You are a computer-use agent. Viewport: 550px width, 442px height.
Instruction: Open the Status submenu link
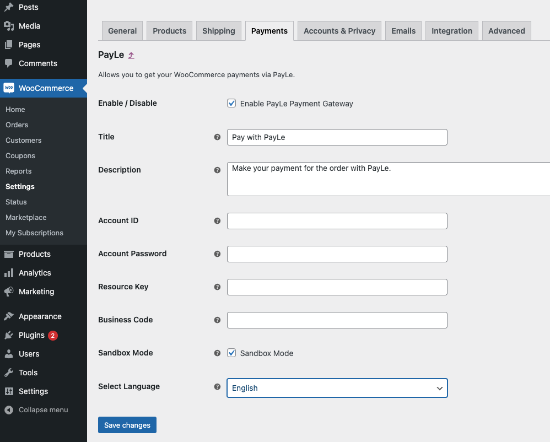(x=16, y=202)
